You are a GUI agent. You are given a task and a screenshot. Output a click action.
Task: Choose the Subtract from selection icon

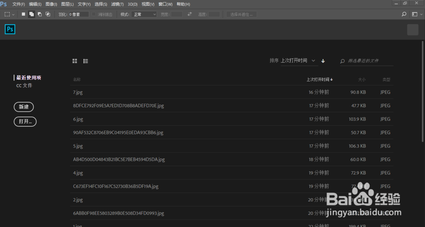[x=40, y=14]
